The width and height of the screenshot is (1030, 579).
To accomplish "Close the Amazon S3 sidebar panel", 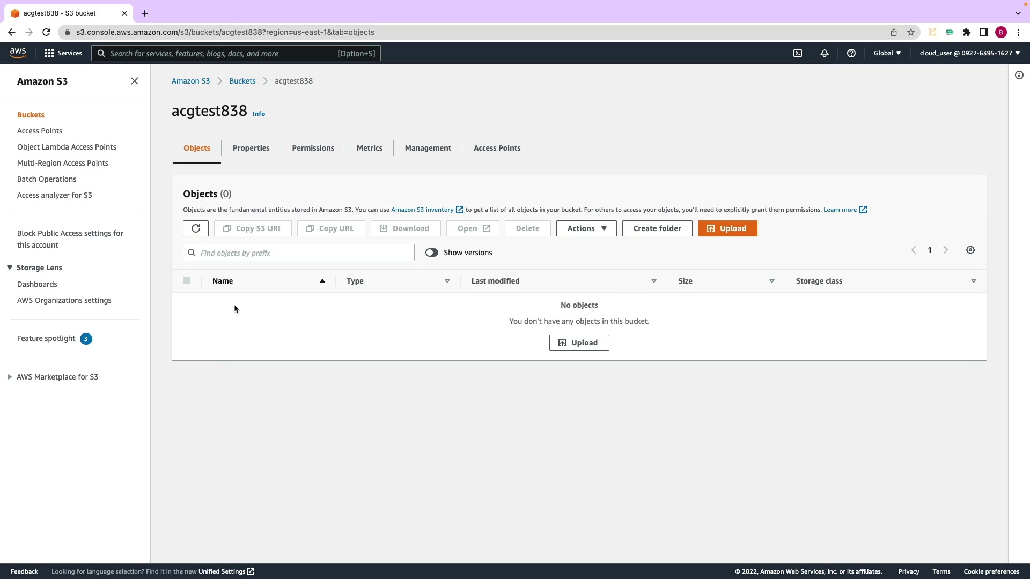I will [x=135, y=81].
